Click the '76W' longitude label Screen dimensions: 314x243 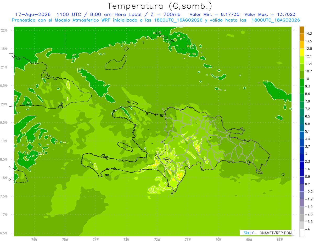34,240
